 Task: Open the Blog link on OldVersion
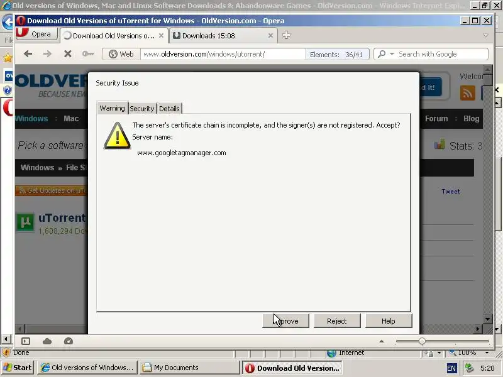coord(471,119)
